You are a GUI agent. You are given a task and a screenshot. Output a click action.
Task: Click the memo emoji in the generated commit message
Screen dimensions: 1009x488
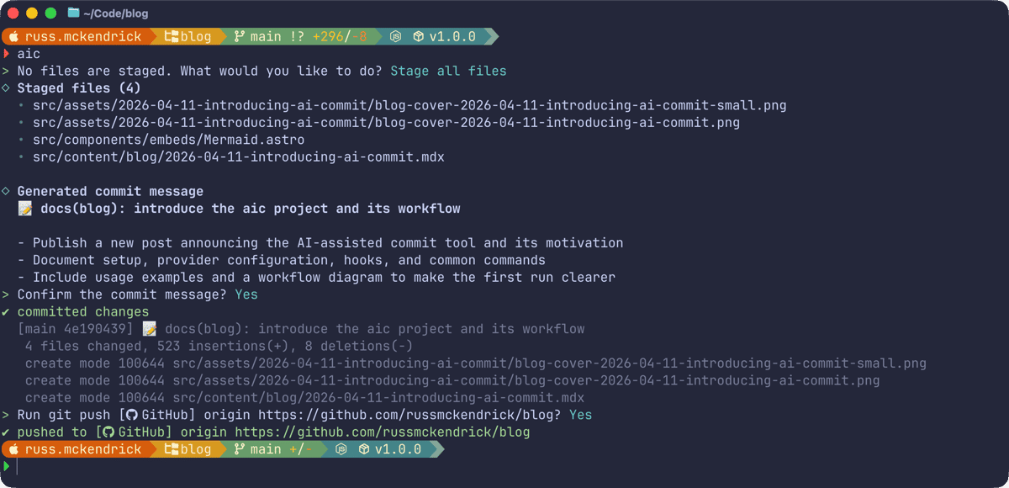[x=25, y=209]
